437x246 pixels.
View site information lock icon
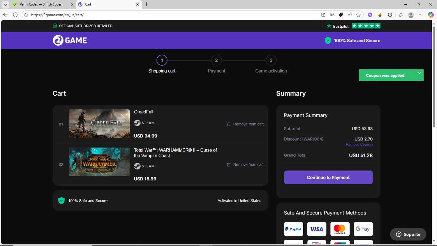pyautogui.click(x=26, y=15)
